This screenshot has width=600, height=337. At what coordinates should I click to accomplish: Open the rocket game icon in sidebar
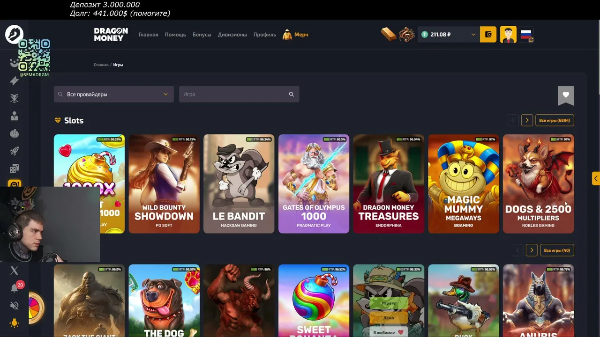tap(14, 151)
